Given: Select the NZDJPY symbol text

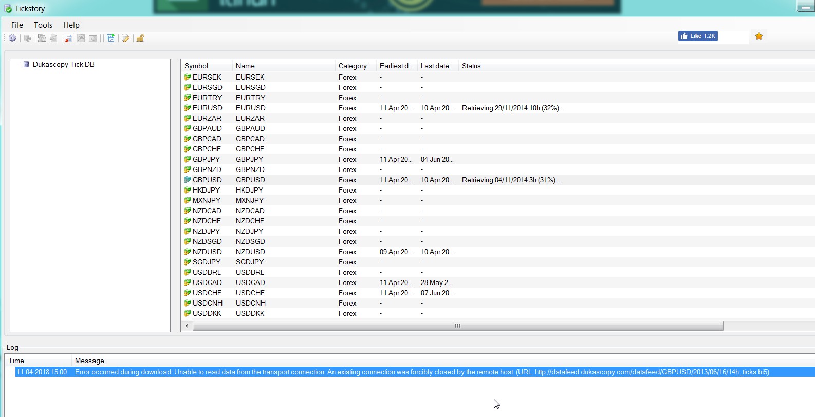Looking at the screenshot, I should coord(206,231).
